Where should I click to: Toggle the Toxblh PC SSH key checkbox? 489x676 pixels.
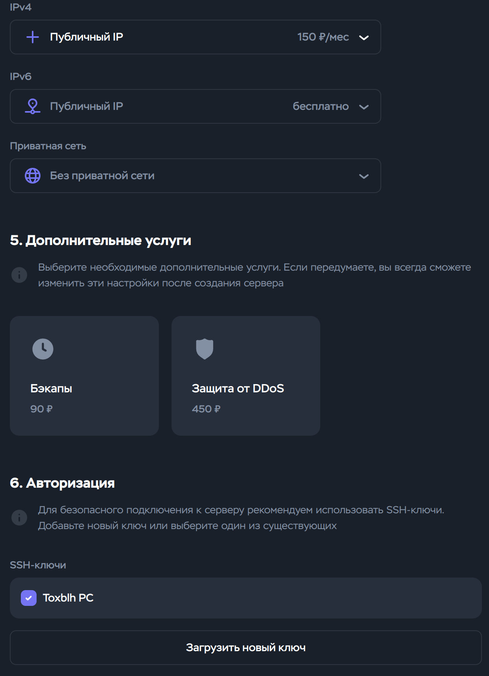point(29,598)
